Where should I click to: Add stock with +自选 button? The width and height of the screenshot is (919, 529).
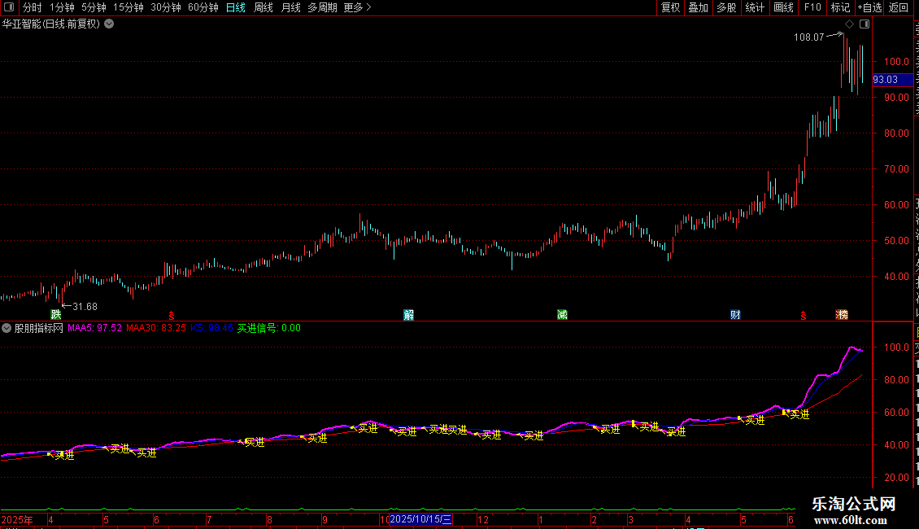869,7
